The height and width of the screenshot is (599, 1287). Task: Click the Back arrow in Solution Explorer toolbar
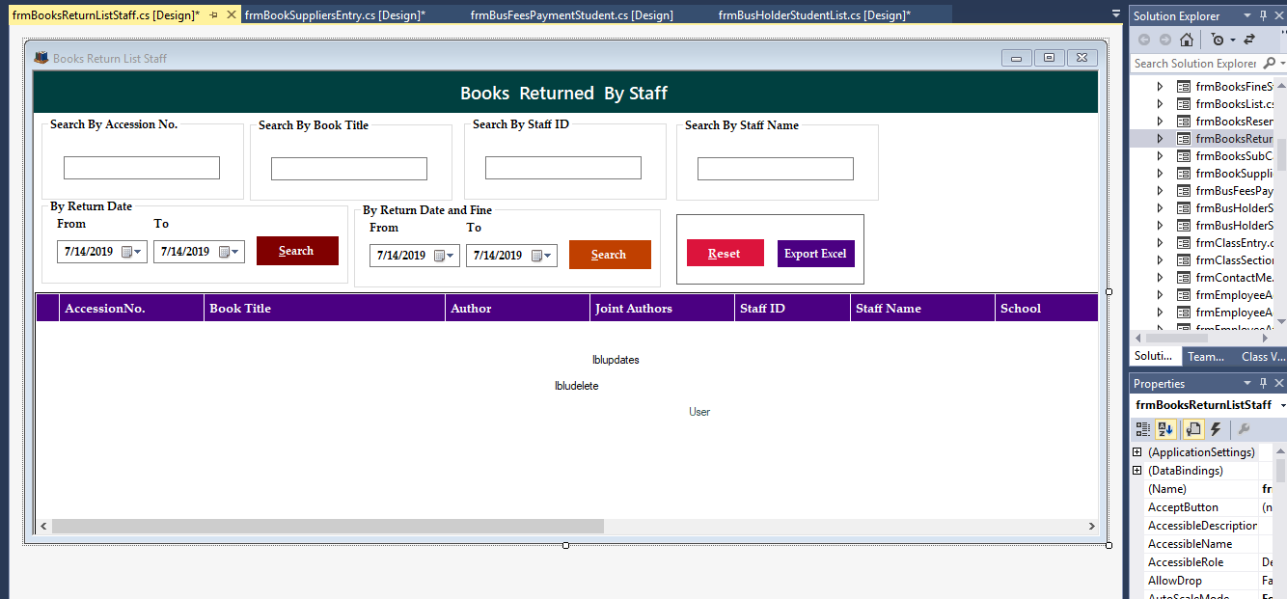coord(1145,40)
